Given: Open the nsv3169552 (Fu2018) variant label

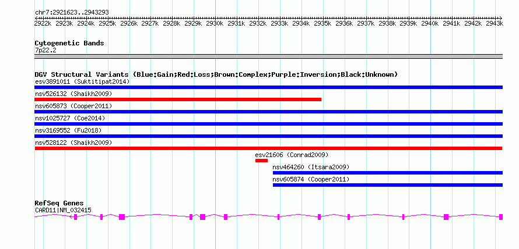Looking at the screenshot, I should pos(68,130).
